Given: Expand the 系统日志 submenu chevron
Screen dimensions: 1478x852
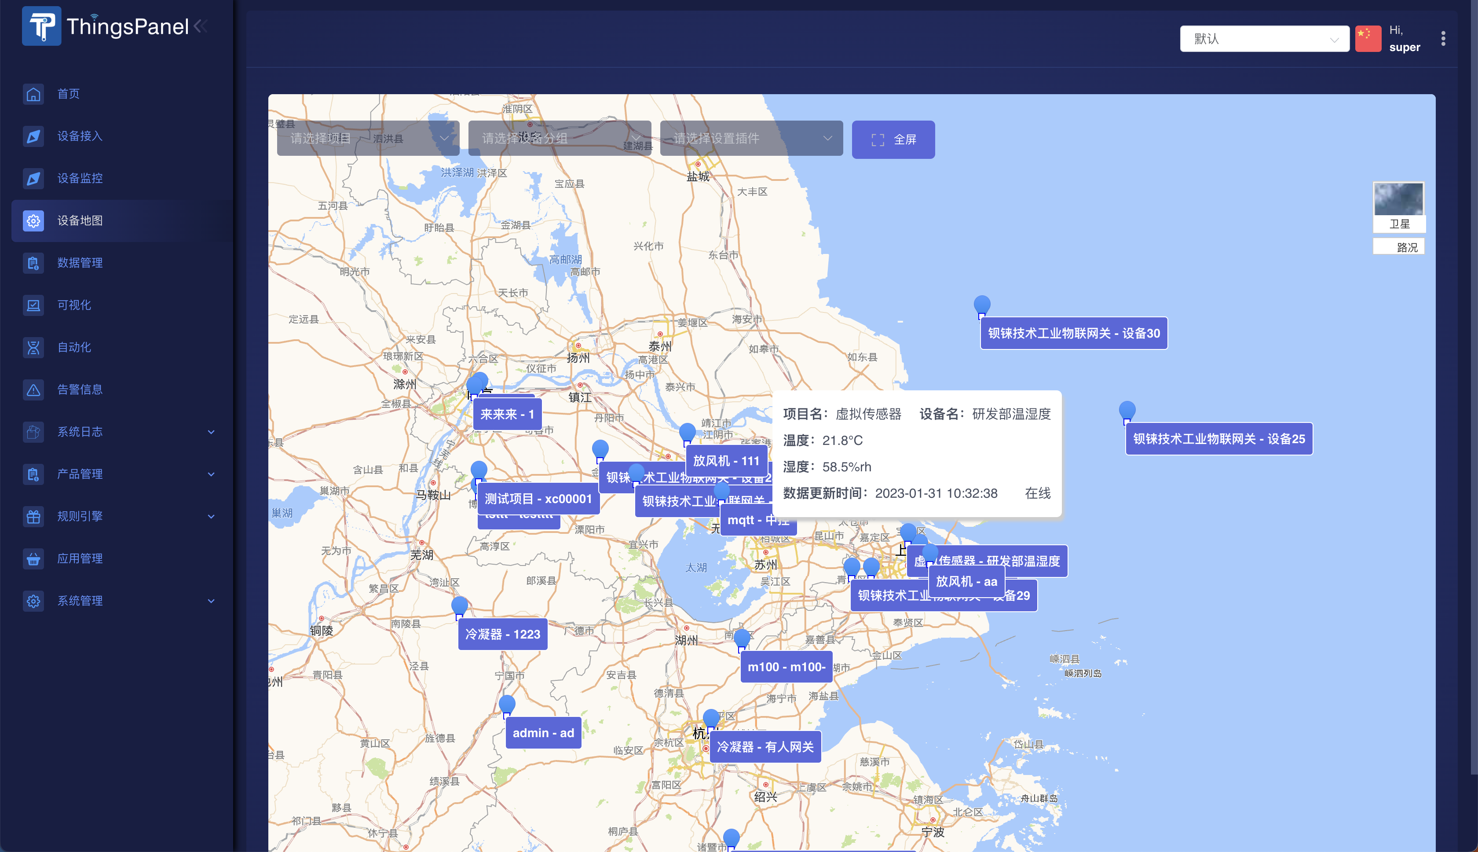Looking at the screenshot, I should click(x=211, y=432).
